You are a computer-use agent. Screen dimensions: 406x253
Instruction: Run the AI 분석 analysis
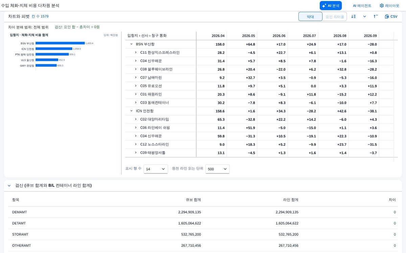(331, 6)
